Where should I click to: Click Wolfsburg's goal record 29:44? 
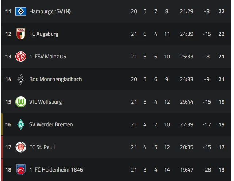[186, 102]
